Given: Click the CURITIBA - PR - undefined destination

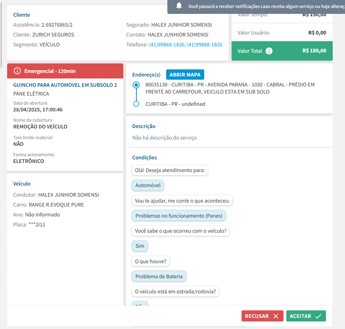Looking at the screenshot, I should [175, 104].
